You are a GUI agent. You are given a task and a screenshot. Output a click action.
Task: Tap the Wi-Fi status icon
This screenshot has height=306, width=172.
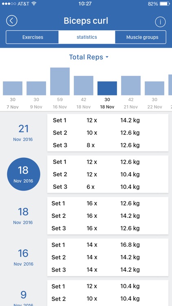[x=34, y=4]
